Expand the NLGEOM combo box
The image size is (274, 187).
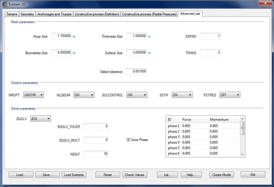tap(84, 95)
